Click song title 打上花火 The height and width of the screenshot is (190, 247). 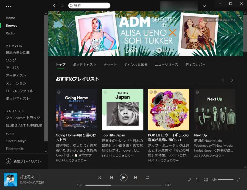[27, 177]
